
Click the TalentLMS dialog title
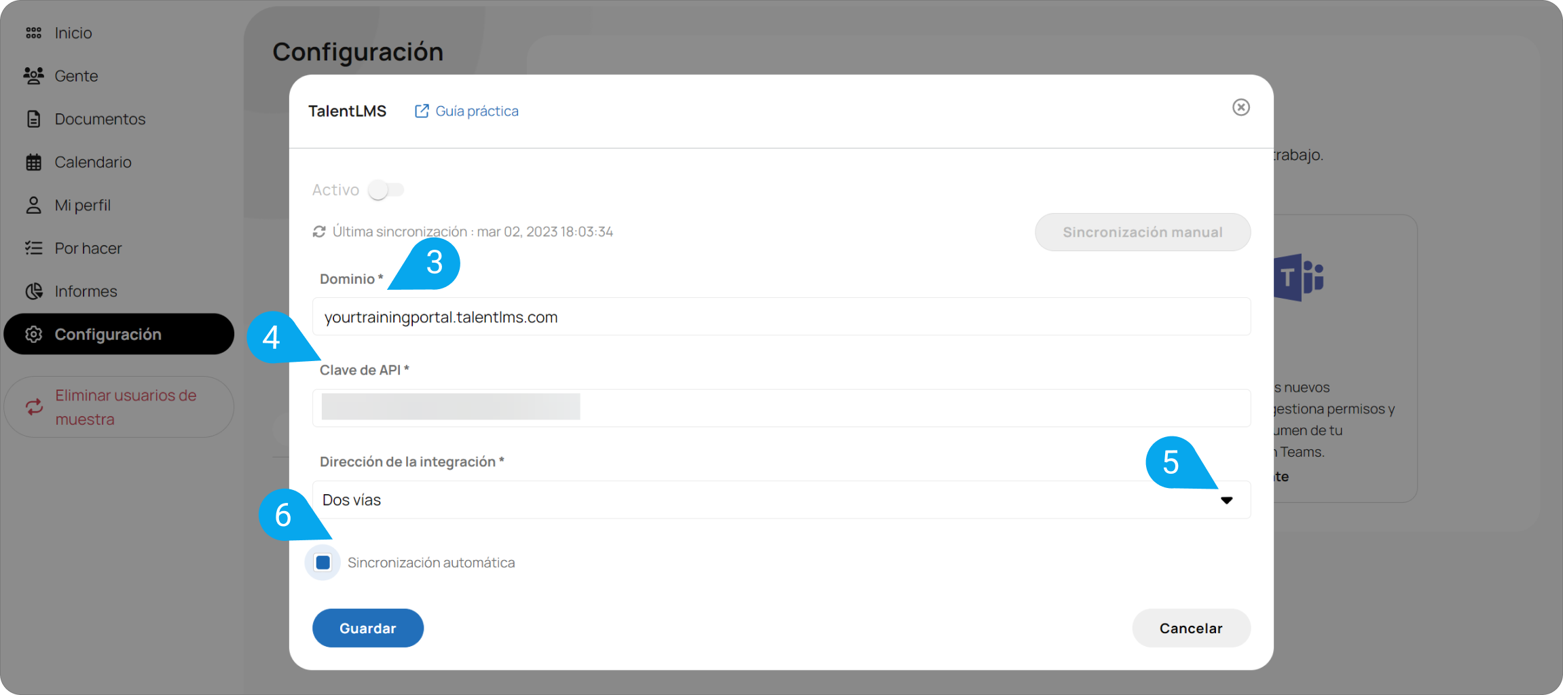coord(347,111)
